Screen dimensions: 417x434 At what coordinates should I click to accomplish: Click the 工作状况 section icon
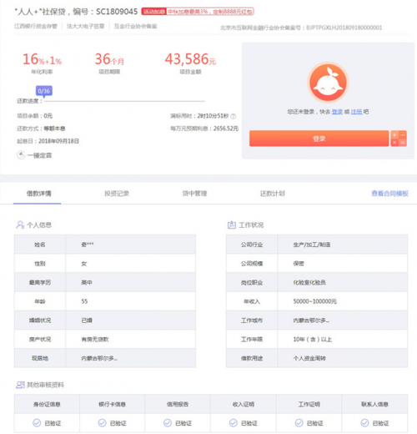(232, 225)
